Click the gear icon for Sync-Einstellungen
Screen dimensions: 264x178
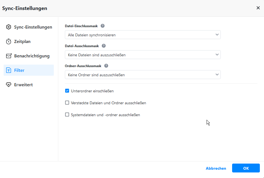click(x=9, y=27)
